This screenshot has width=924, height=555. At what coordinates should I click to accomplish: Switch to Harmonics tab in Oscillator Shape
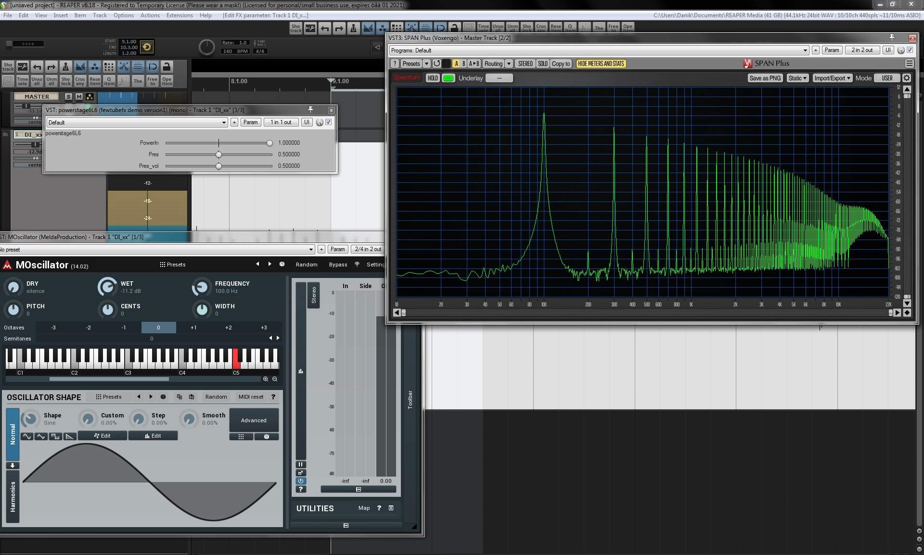coord(13,497)
